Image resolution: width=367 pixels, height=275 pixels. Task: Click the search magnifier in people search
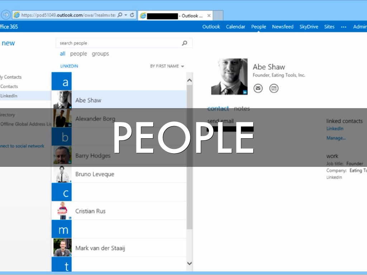(185, 43)
